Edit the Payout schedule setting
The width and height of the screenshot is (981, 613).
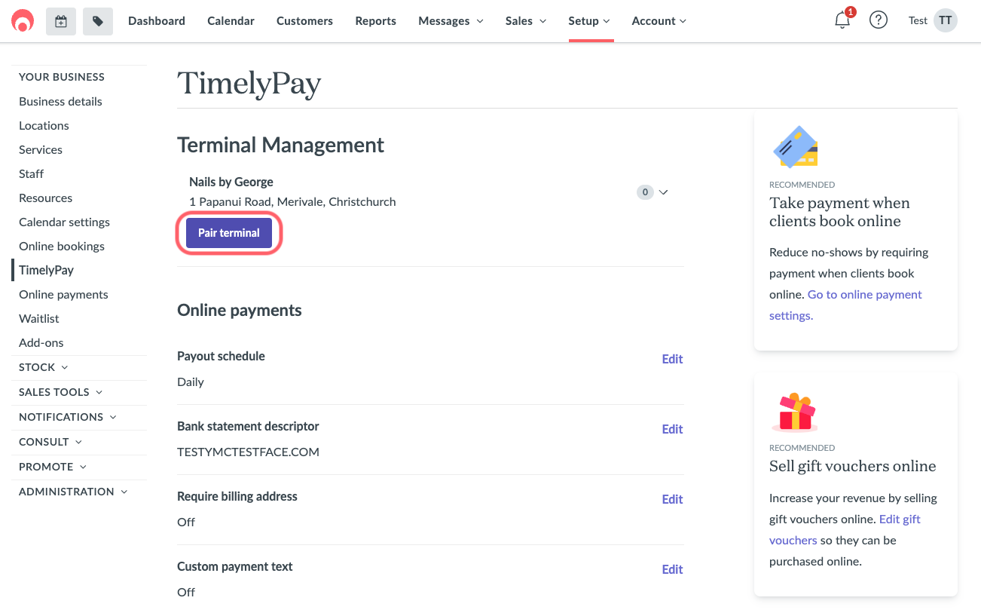tap(672, 359)
